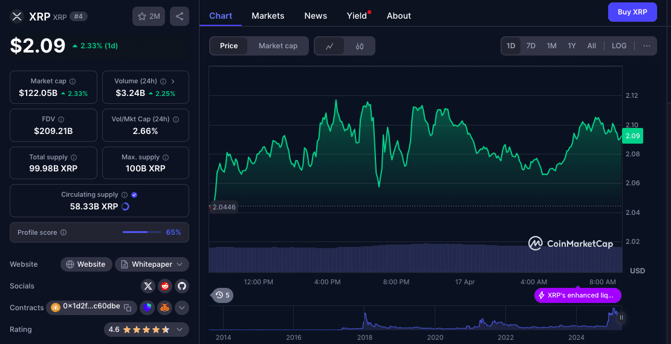The image size is (671, 344).
Task: Click the MetaMask fox icon
Action: tap(165, 307)
